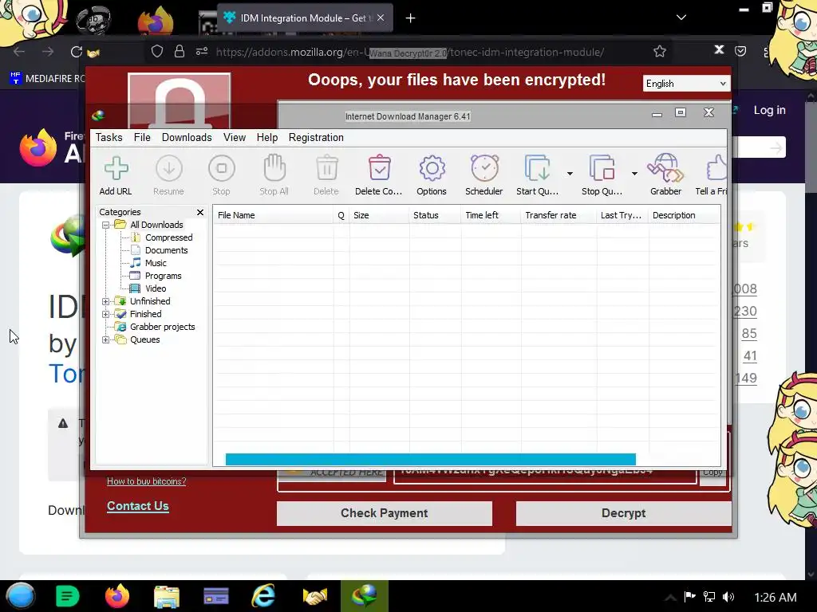Open the Stop Queue dropdown arrow
Screen dimensions: 817x612
(x=634, y=173)
